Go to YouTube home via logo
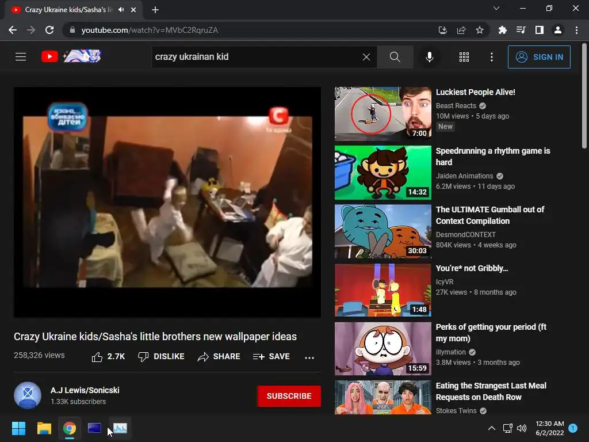 [71, 56]
